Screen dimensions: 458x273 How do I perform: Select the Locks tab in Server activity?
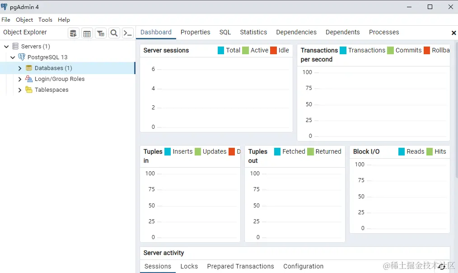click(189, 266)
